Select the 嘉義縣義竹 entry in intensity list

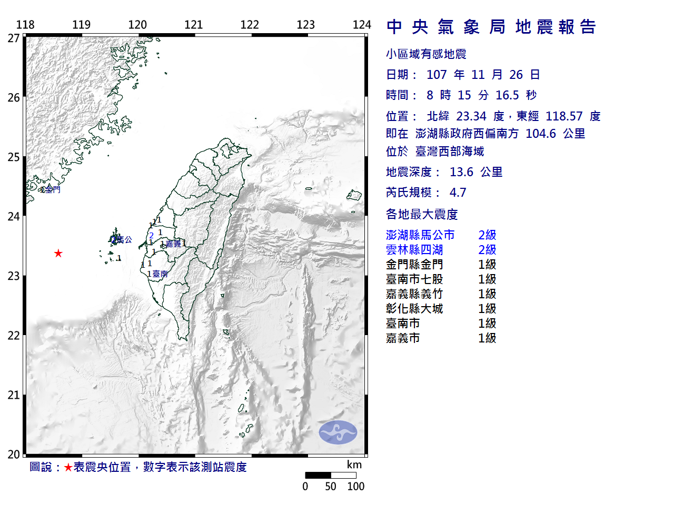tap(414, 294)
